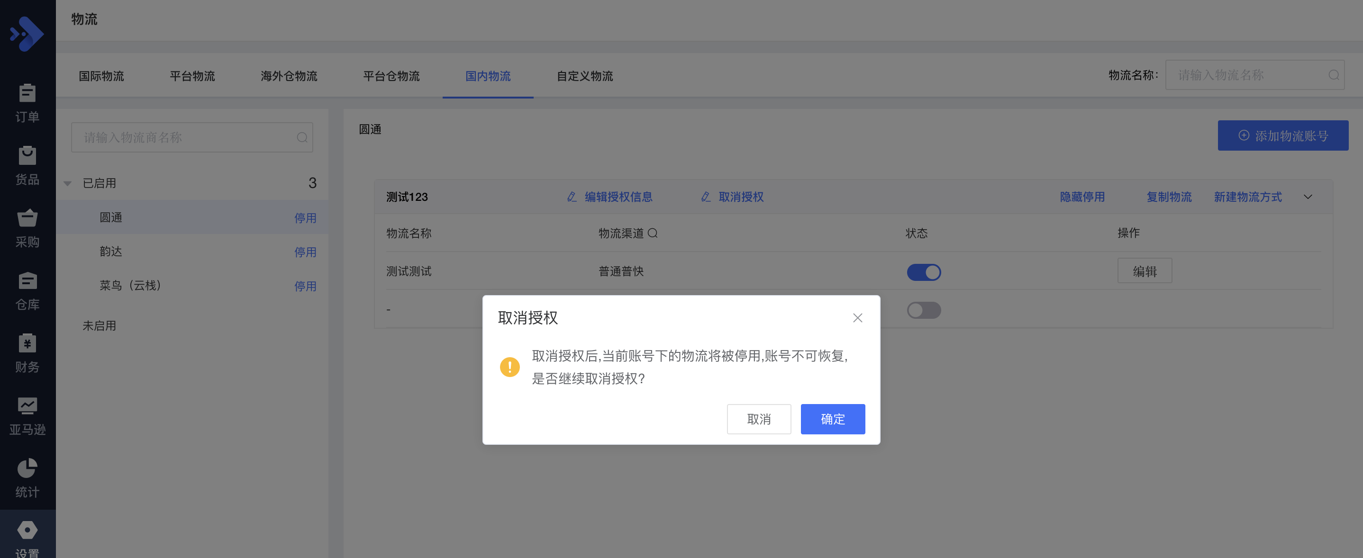Image resolution: width=1363 pixels, height=558 pixels.
Task: Click the search icon beside 物流渠道
Action: pos(653,233)
